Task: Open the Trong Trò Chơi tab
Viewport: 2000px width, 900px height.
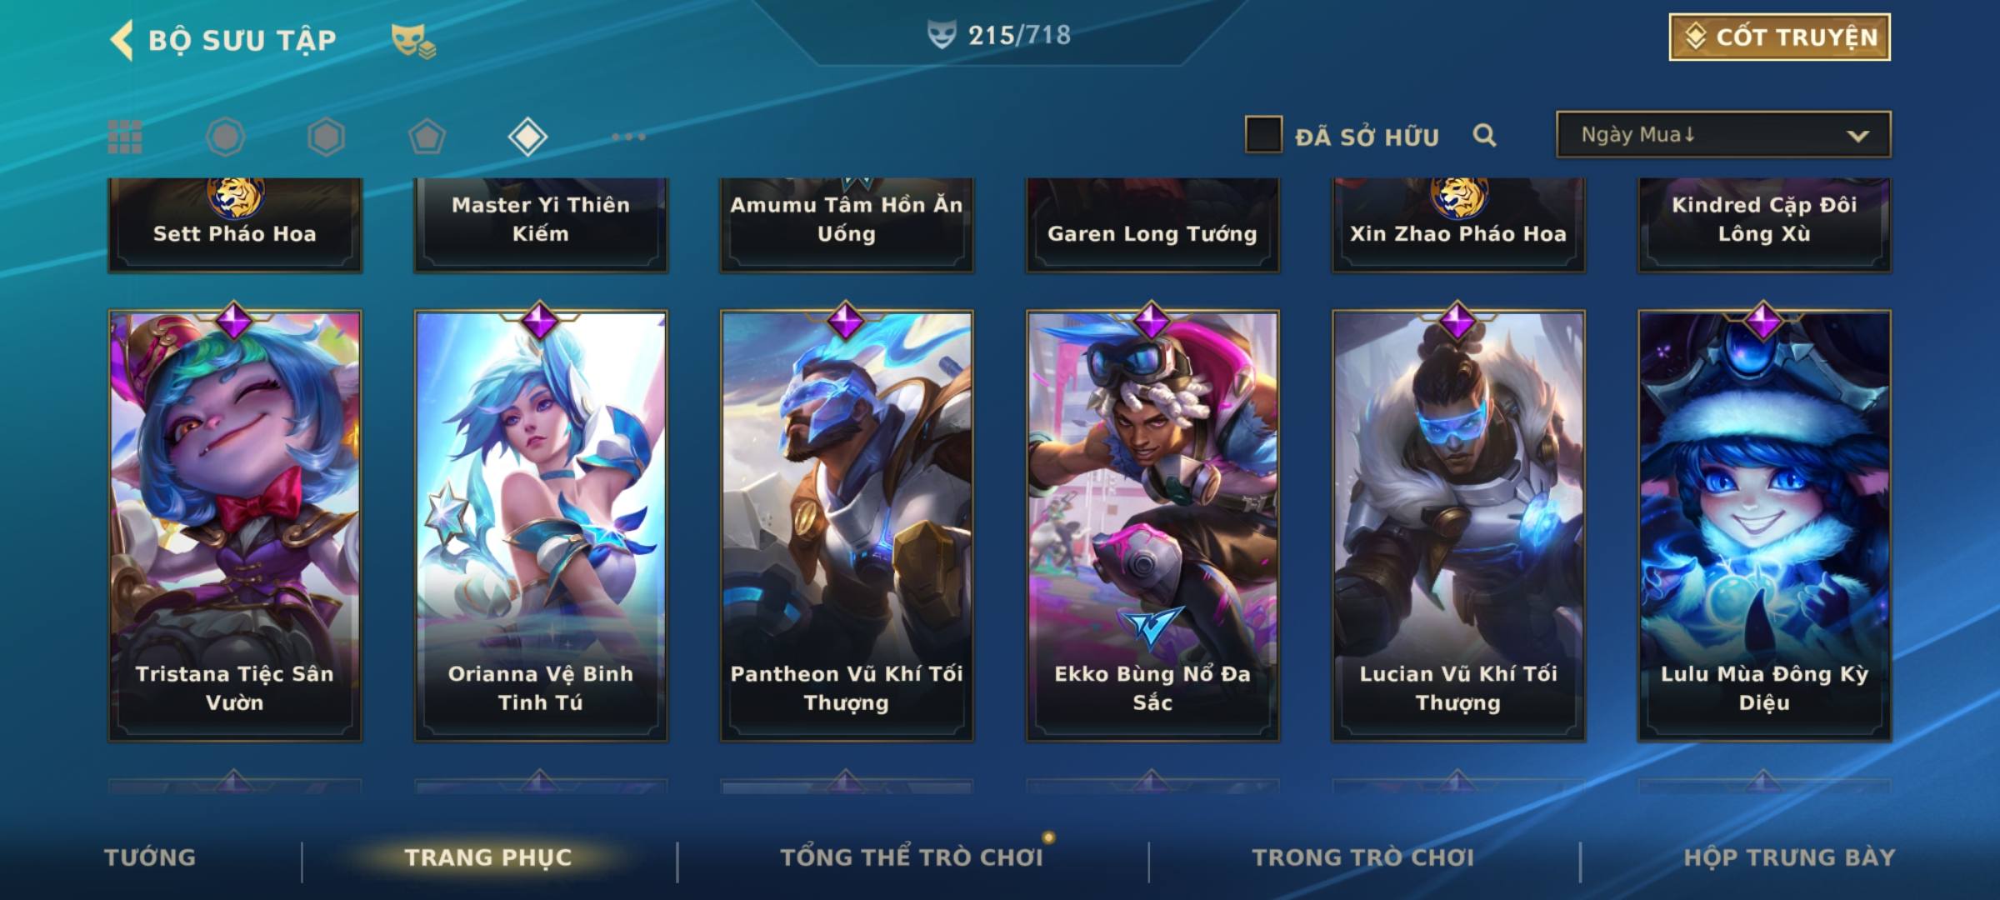Action: point(1363,857)
